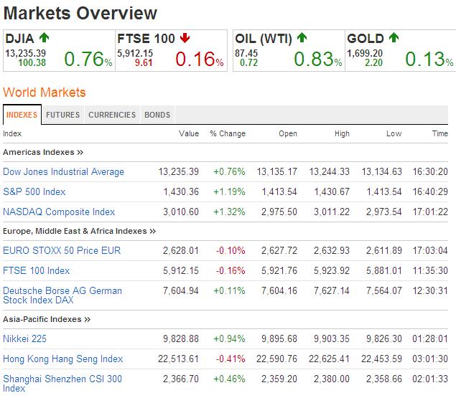This screenshot has width=456, height=398.
Task: Click the +1.32% NASDAQ change value
Action: [x=230, y=212]
